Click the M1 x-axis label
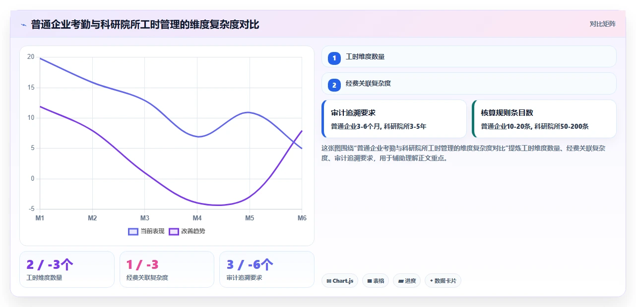 click(x=40, y=218)
